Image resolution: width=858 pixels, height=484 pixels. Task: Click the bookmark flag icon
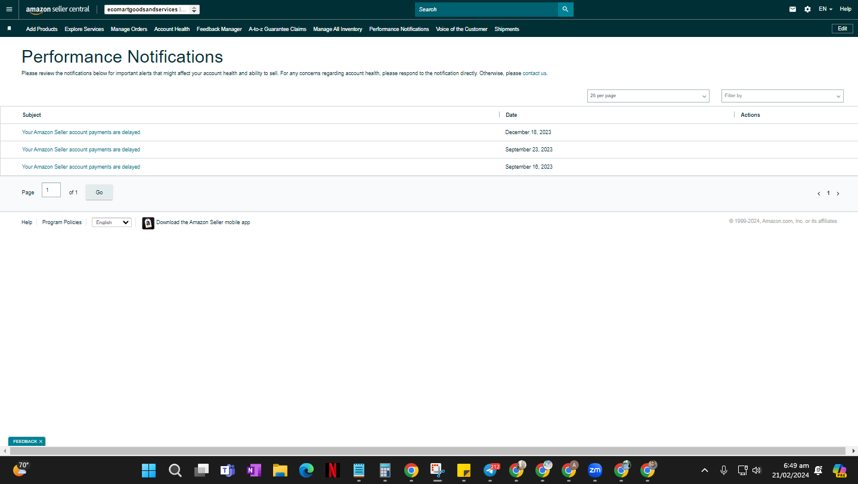(x=9, y=29)
